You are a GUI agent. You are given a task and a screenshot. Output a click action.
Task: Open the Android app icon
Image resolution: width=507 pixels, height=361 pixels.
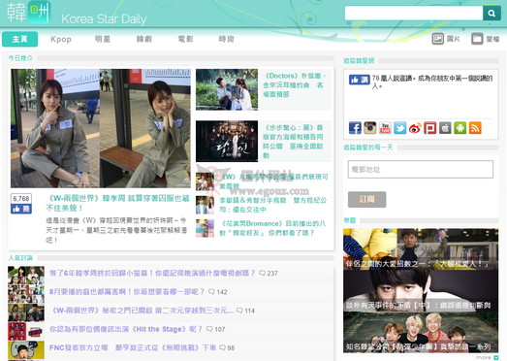pyautogui.click(x=460, y=128)
